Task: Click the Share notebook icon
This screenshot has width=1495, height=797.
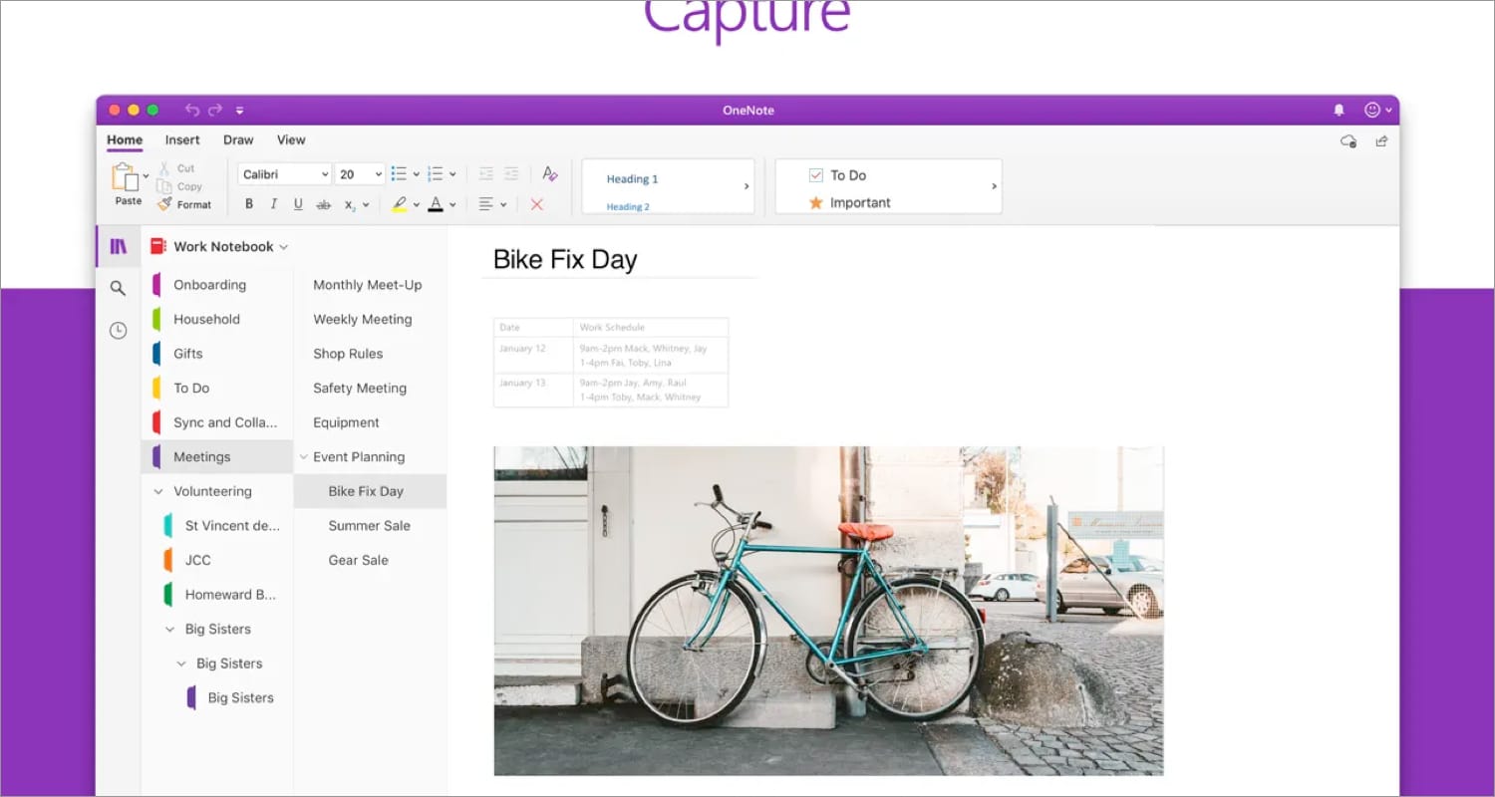Action: click(x=1381, y=141)
